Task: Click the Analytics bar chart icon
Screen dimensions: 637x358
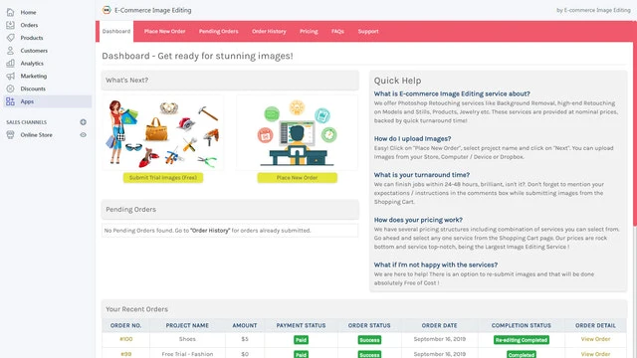Action: point(10,64)
